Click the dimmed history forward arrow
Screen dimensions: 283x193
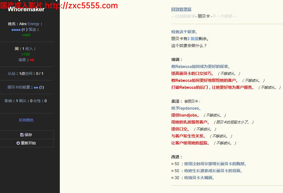click(33, 1)
